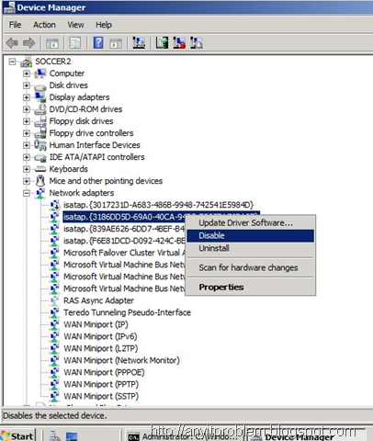Click the Keyboards category icon
Screen dimensions: 373x441
click(x=40, y=169)
